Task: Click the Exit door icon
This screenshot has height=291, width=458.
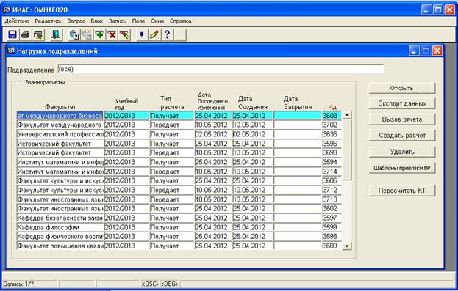Action: (55, 35)
